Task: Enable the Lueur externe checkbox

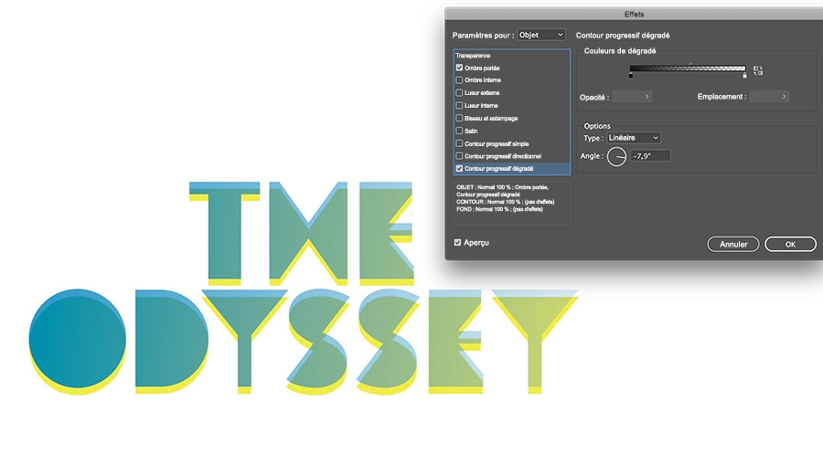Action: 459,93
